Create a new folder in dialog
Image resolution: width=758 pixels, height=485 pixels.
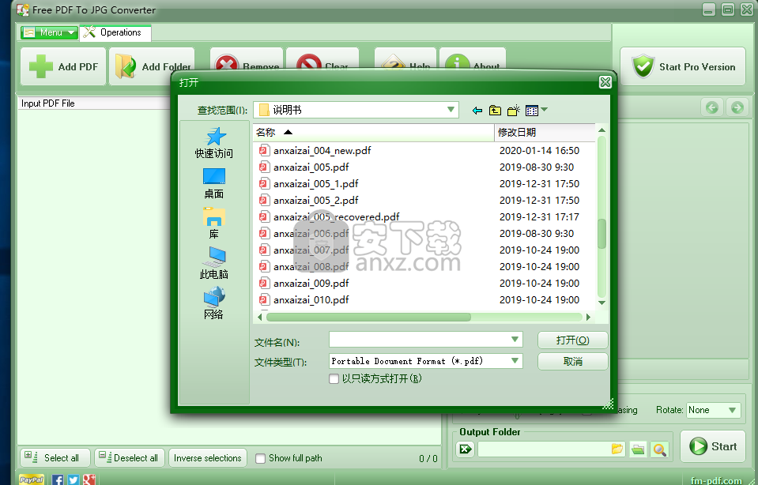click(514, 111)
